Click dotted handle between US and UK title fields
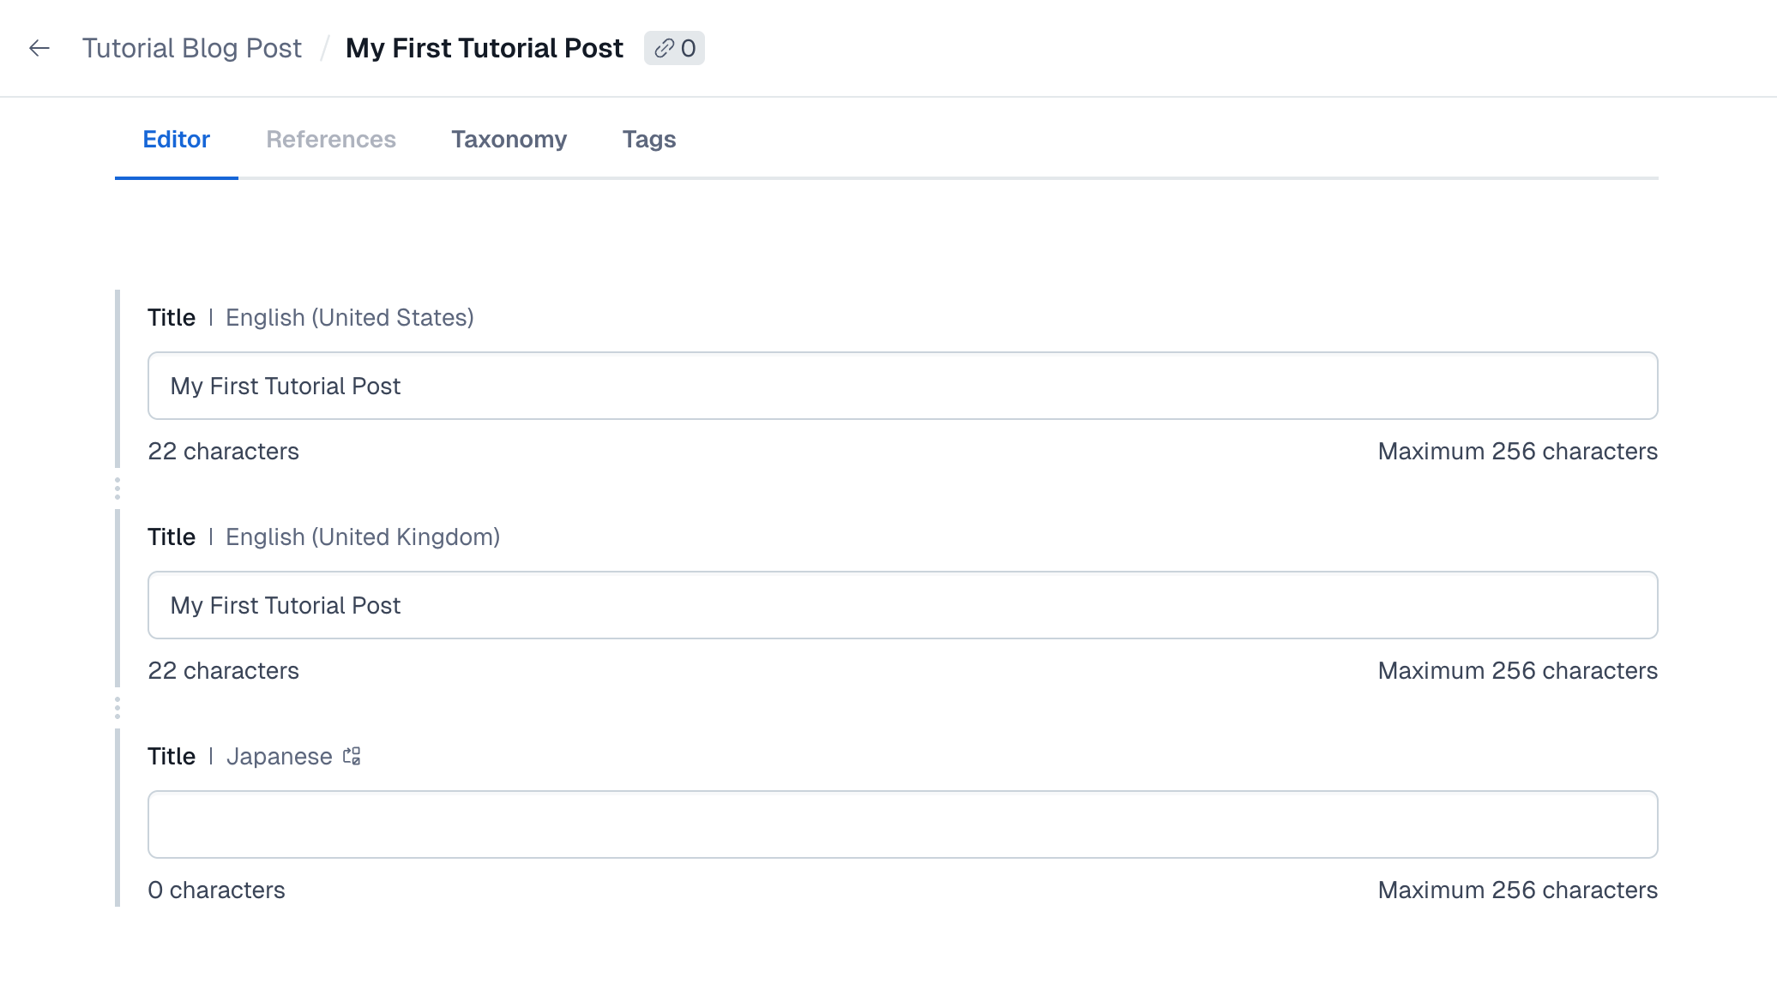The height and width of the screenshot is (989, 1777). tap(117, 489)
